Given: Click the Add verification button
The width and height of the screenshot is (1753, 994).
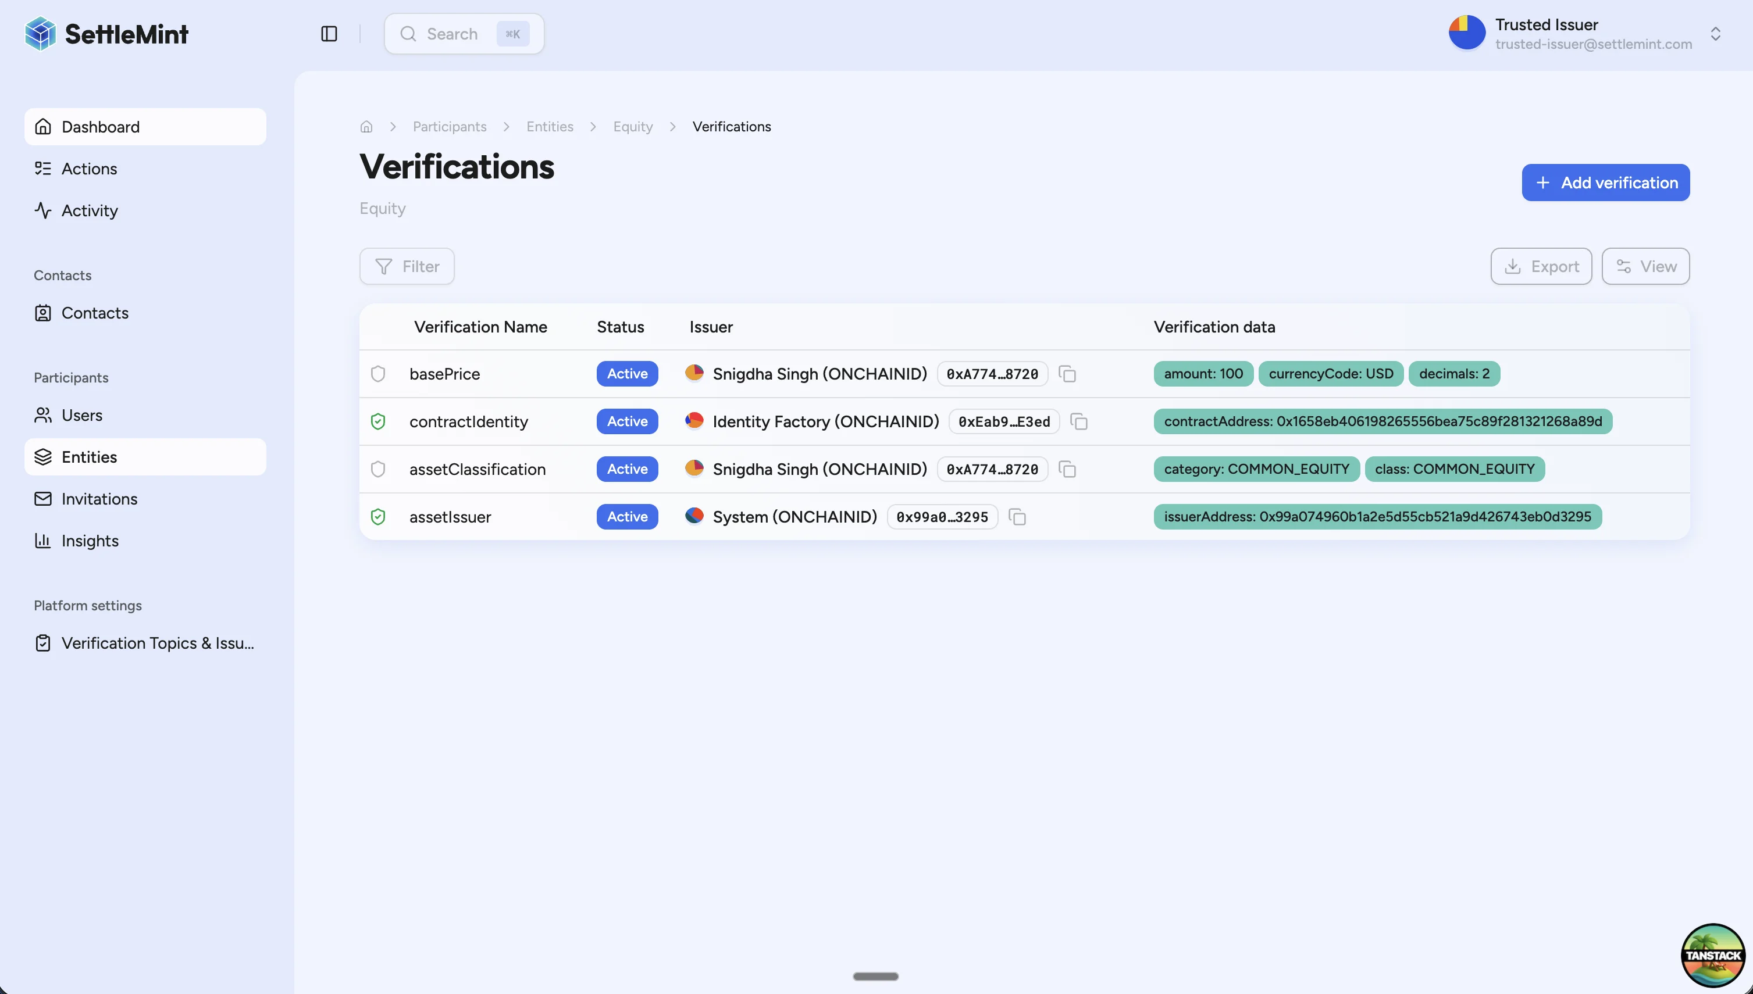Looking at the screenshot, I should (x=1605, y=183).
